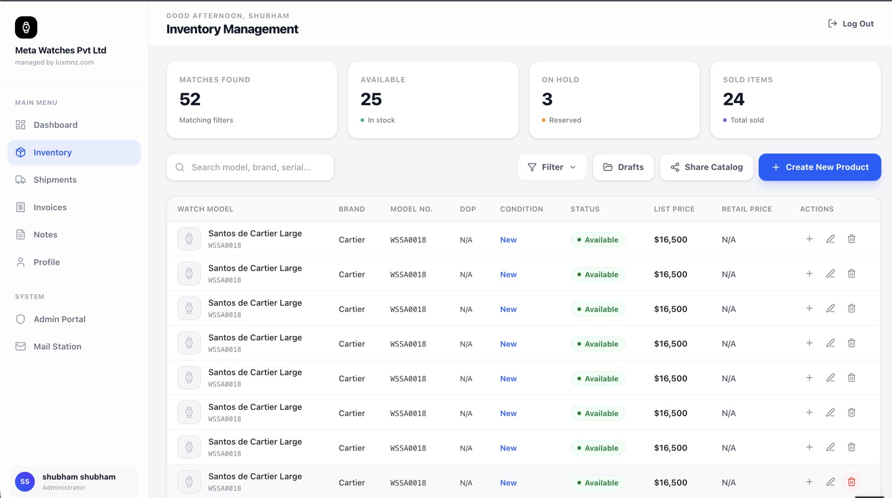892x498 pixels.
Task: Click the Matches Found count 52
Action: [190, 99]
